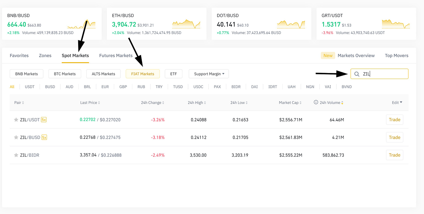
Task: Click the ZIL search input field
Action: click(379, 74)
